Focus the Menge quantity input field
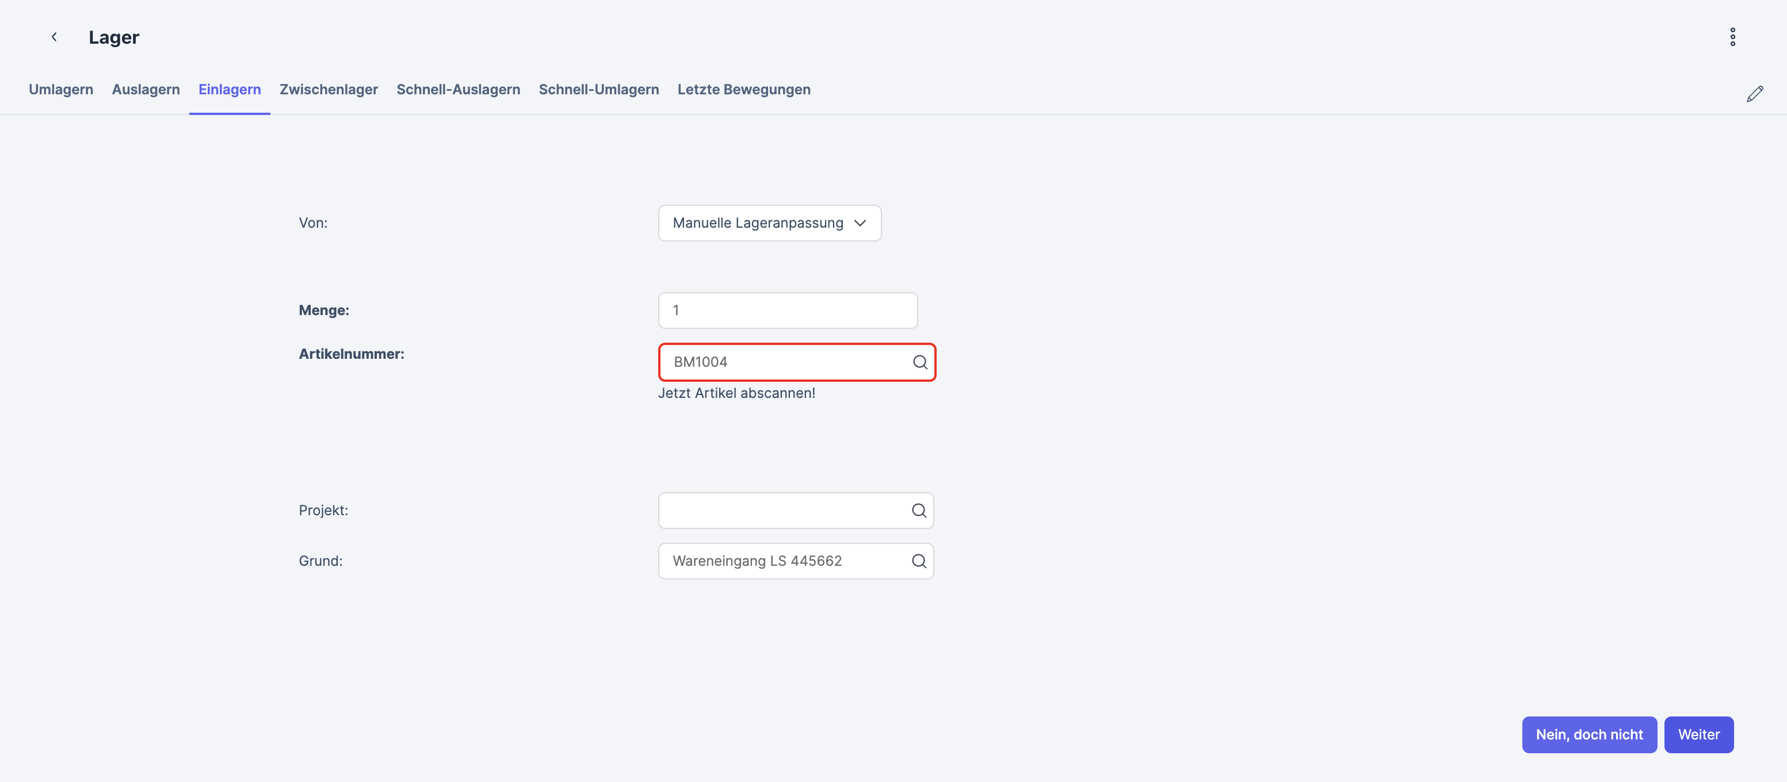The width and height of the screenshot is (1787, 782). (x=788, y=310)
